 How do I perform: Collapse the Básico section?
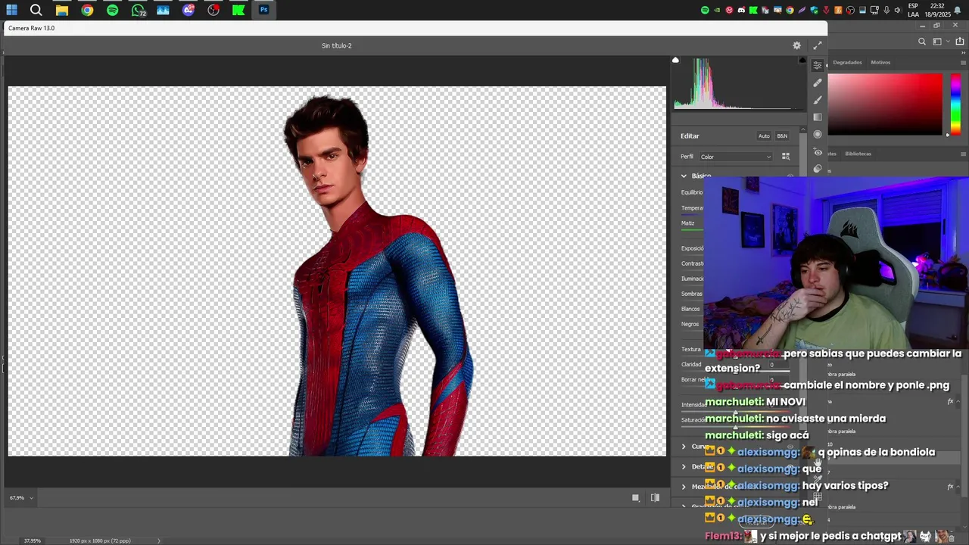coord(684,176)
